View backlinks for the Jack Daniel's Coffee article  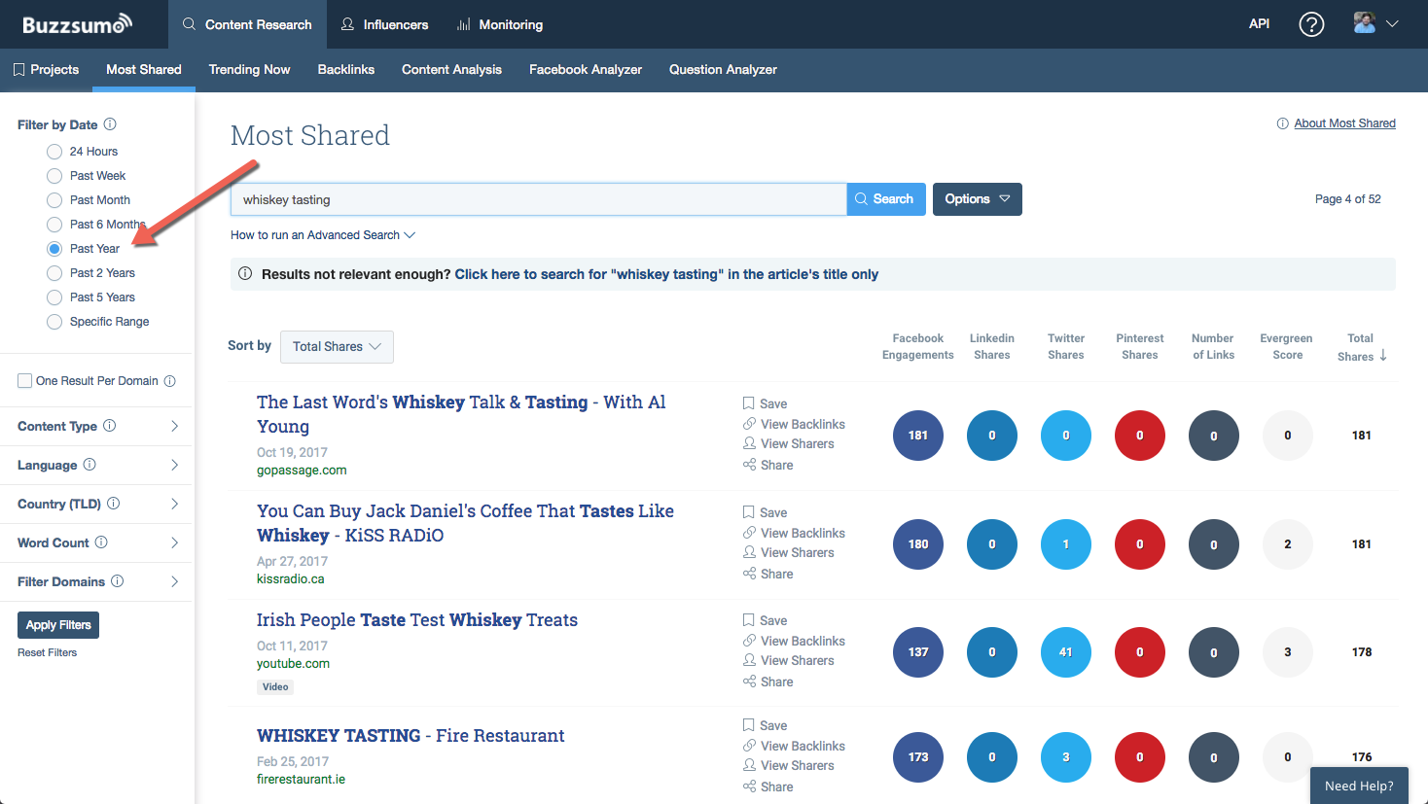[x=794, y=533]
